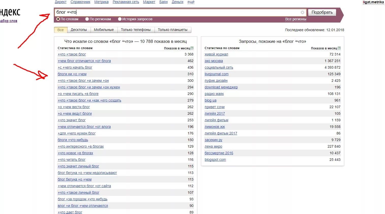Open 'Директ' in the top navigation

click(x=61, y=2)
